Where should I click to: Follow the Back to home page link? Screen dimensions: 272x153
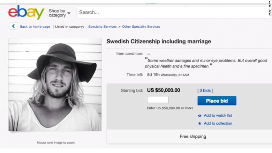35,27
